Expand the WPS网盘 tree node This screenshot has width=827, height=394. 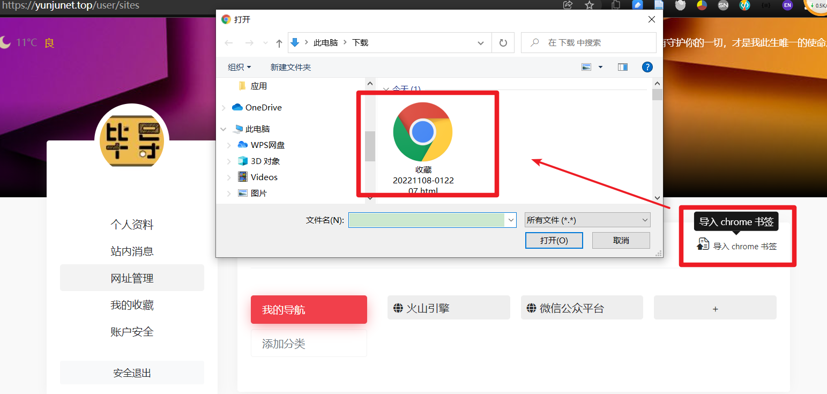pos(229,145)
